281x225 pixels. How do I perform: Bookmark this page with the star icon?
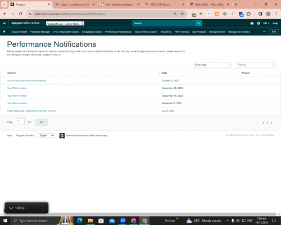coord(182,14)
